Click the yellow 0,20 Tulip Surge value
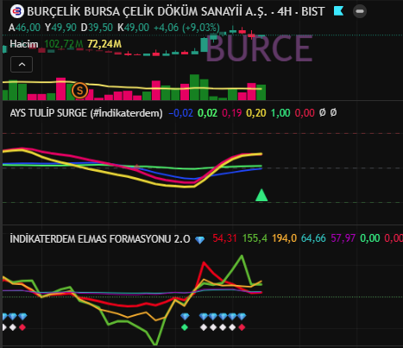403x348 pixels. pos(256,113)
